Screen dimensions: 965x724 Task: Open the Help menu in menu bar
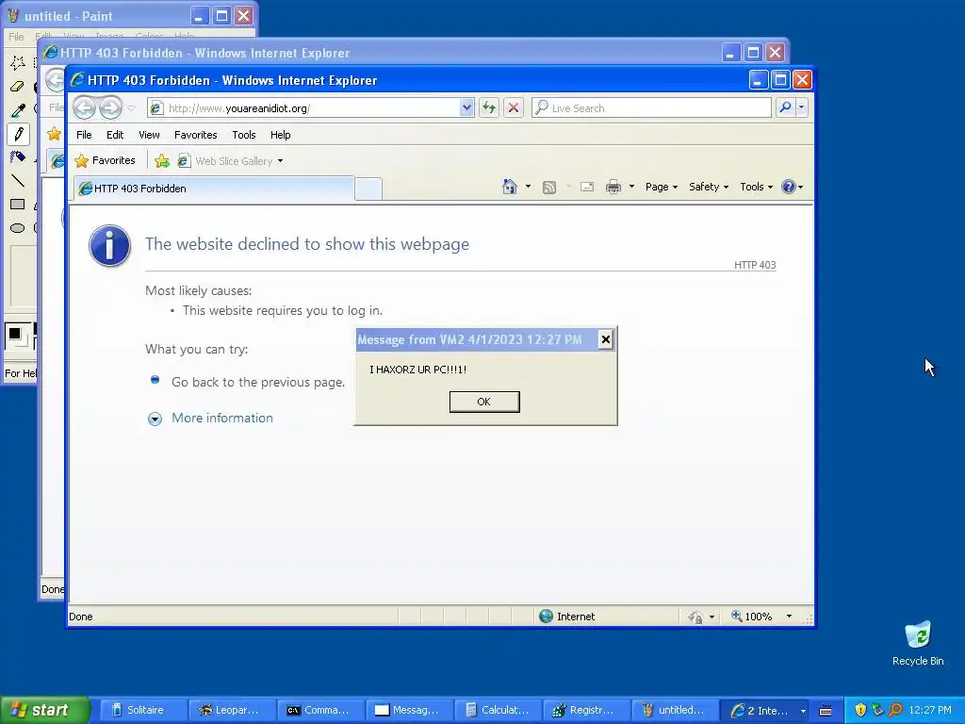(x=280, y=135)
